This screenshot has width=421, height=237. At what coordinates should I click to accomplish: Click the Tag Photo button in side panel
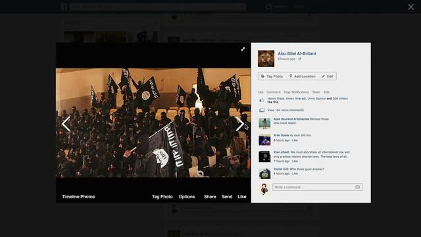(272, 76)
